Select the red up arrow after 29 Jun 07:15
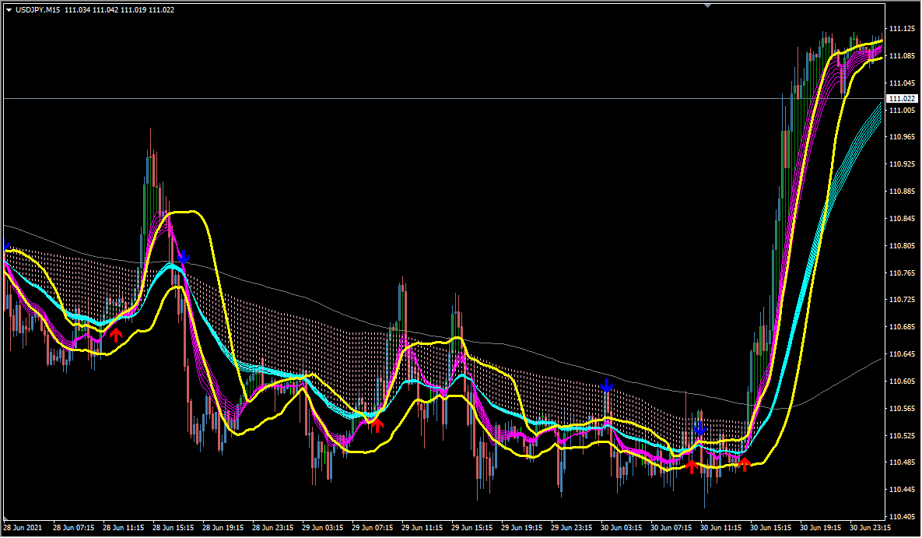 [377, 425]
